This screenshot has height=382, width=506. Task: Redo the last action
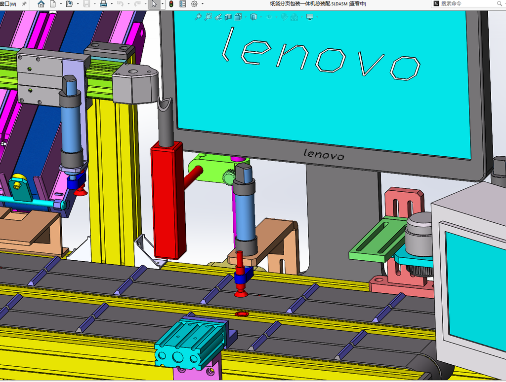[x=137, y=4]
